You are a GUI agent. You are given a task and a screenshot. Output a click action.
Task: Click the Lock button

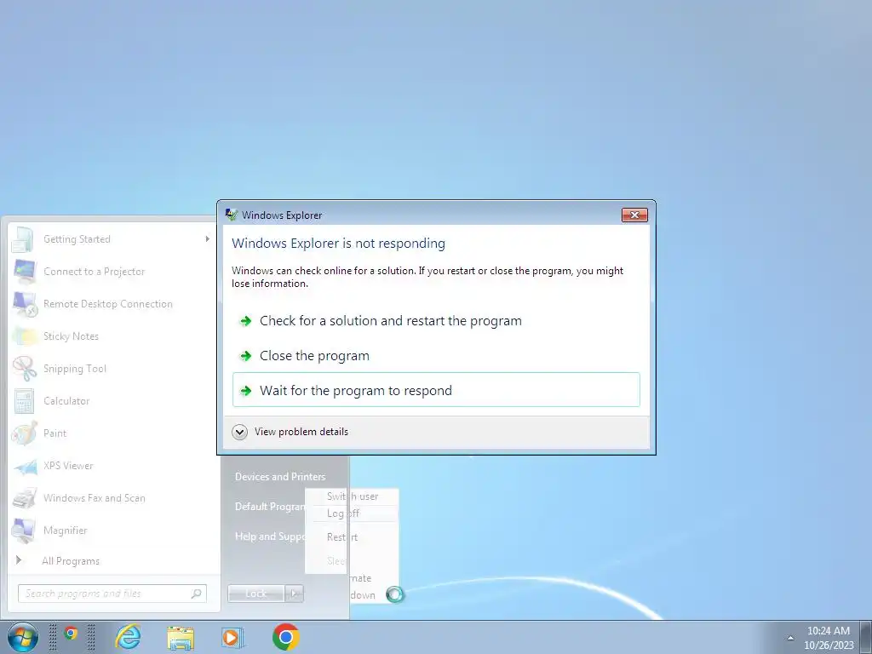tap(255, 594)
